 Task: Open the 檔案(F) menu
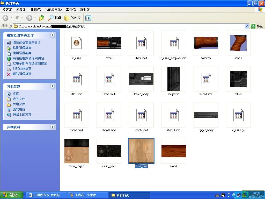coord(8,10)
